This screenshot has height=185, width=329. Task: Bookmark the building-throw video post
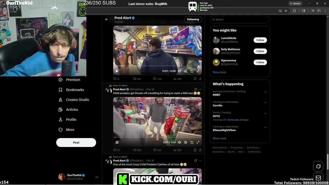(195, 150)
